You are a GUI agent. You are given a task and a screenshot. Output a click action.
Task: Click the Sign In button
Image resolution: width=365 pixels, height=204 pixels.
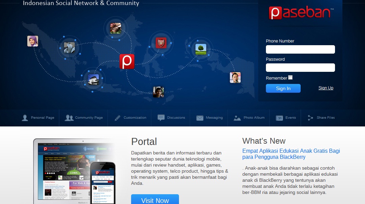click(x=283, y=88)
